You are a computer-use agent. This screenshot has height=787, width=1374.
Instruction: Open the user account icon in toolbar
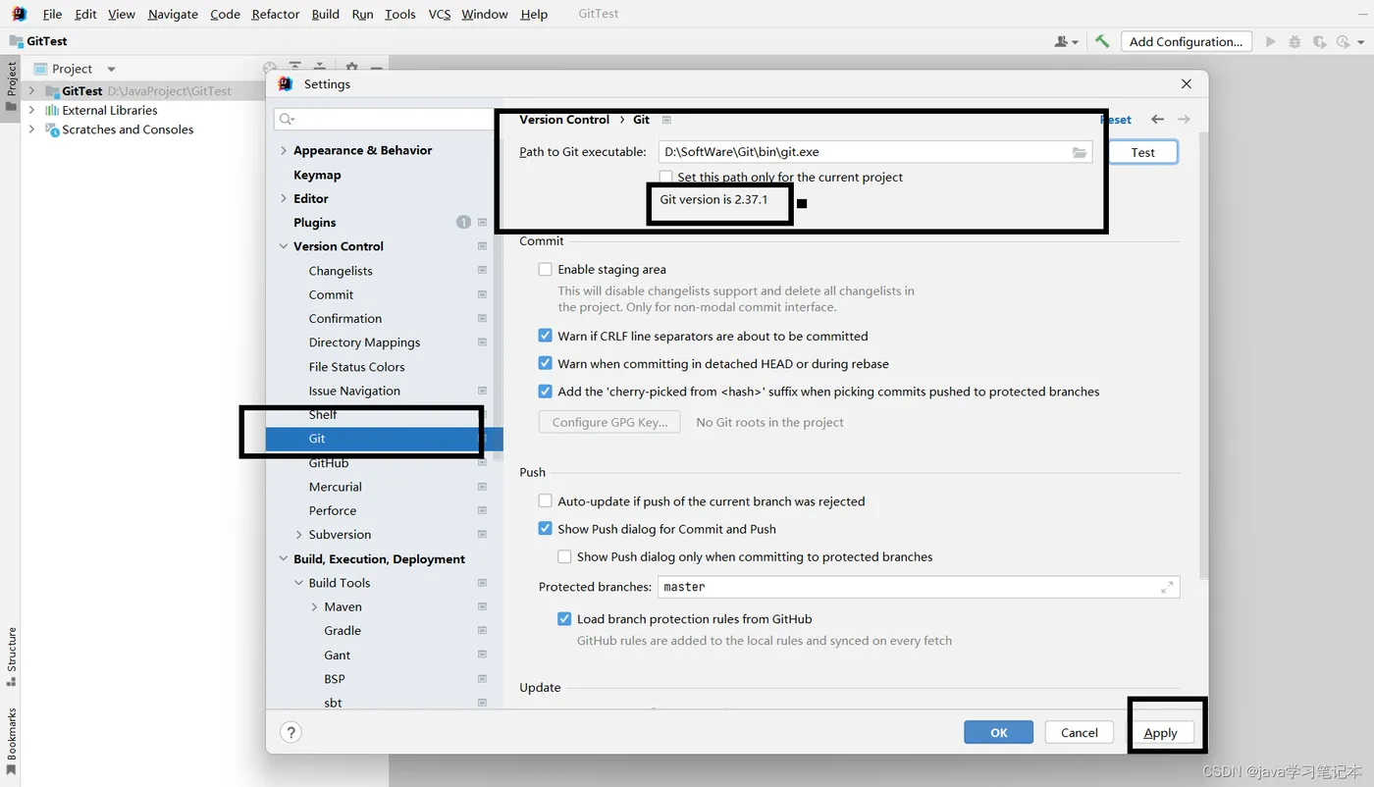[x=1066, y=41]
